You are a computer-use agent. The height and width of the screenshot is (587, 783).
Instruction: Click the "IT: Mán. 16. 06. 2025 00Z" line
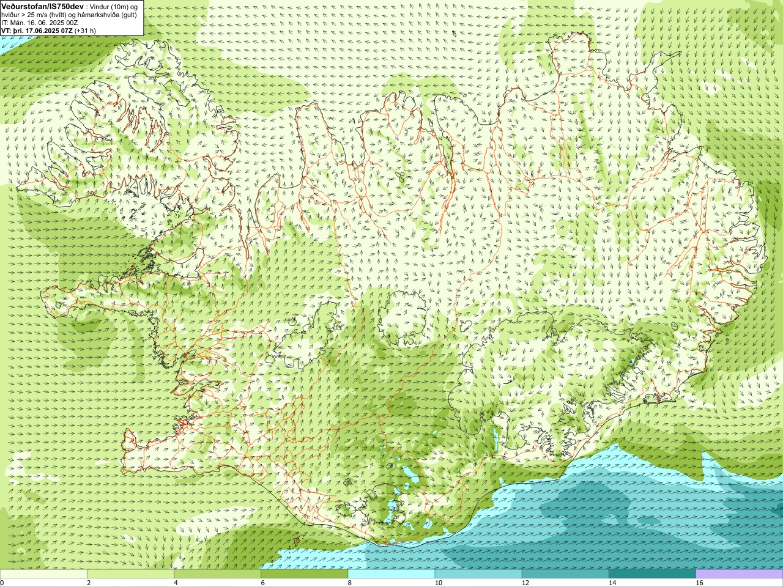click(x=39, y=22)
